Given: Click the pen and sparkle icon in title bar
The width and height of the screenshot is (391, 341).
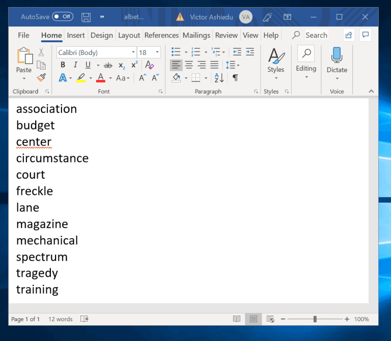Looking at the screenshot, I should click(x=267, y=17).
